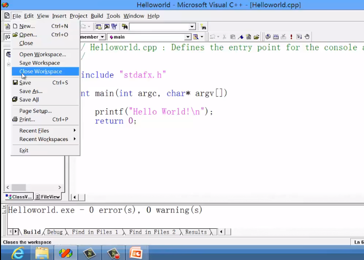Choose Close Workspace from the File menu
The width and height of the screenshot is (364, 260).
point(41,72)
